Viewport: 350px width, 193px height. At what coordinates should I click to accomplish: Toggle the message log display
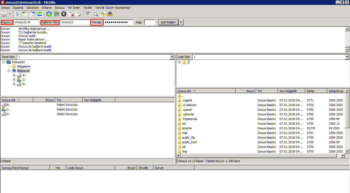point(18,14)
